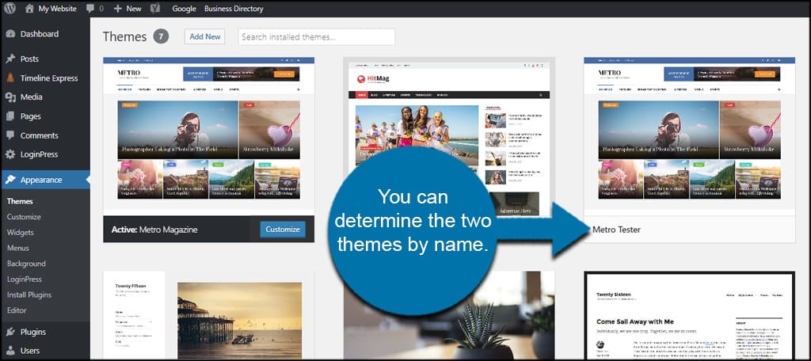The height and width of the screenshot is (361, 811).
Task: Click the blue Customize button
Action: [x=283, y=229]
